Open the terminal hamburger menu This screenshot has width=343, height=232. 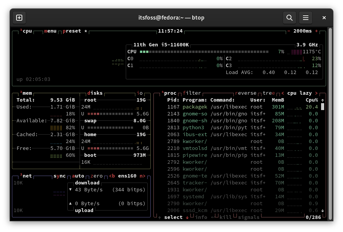306,18
